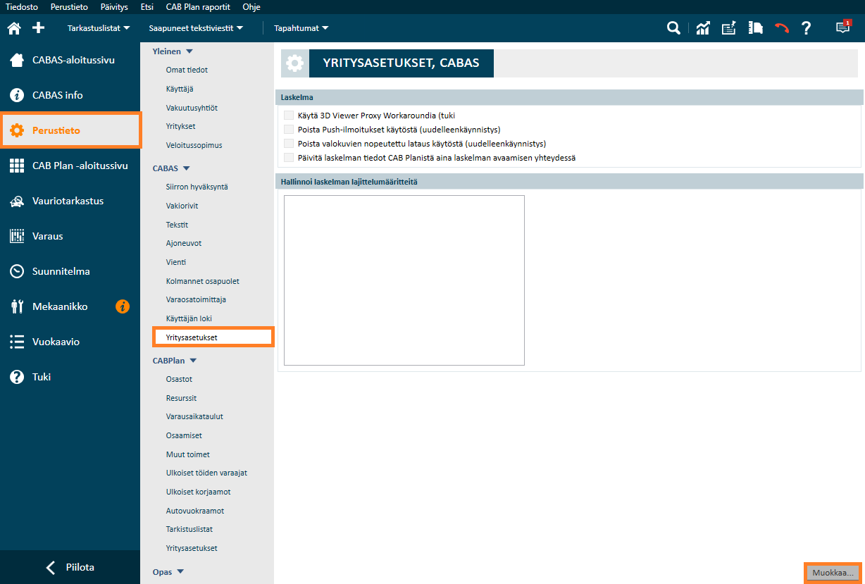Collapse the sidebar with Piilota

pos(70,567)
